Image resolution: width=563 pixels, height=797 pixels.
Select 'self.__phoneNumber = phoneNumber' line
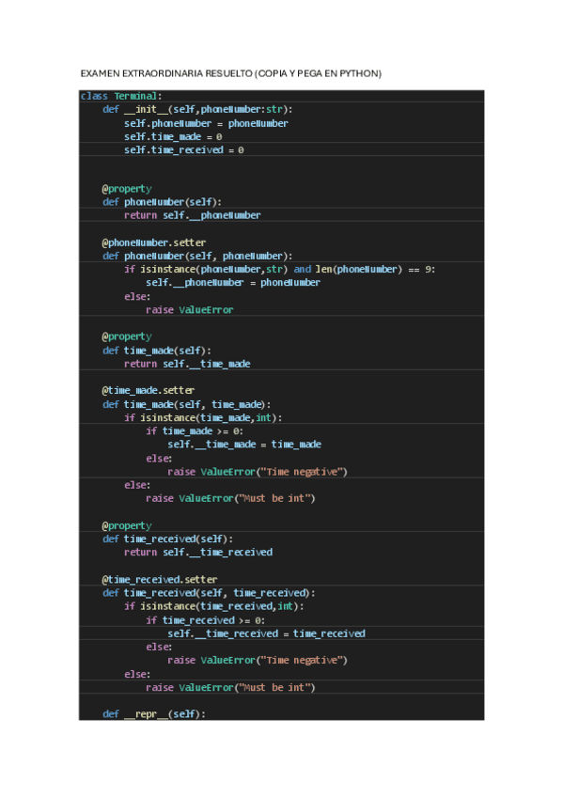(x=233, y=282)
